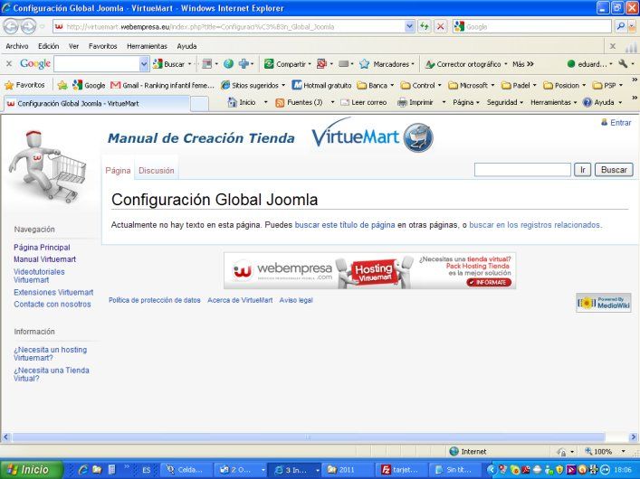
Task: Click the Aviso legal footer link
Action: click(x=296, y=300)
